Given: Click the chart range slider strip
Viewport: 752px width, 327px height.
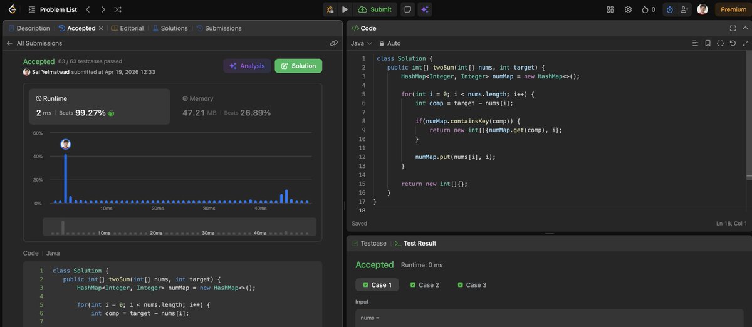Looking at the screenshot, I should click(179, 227).
